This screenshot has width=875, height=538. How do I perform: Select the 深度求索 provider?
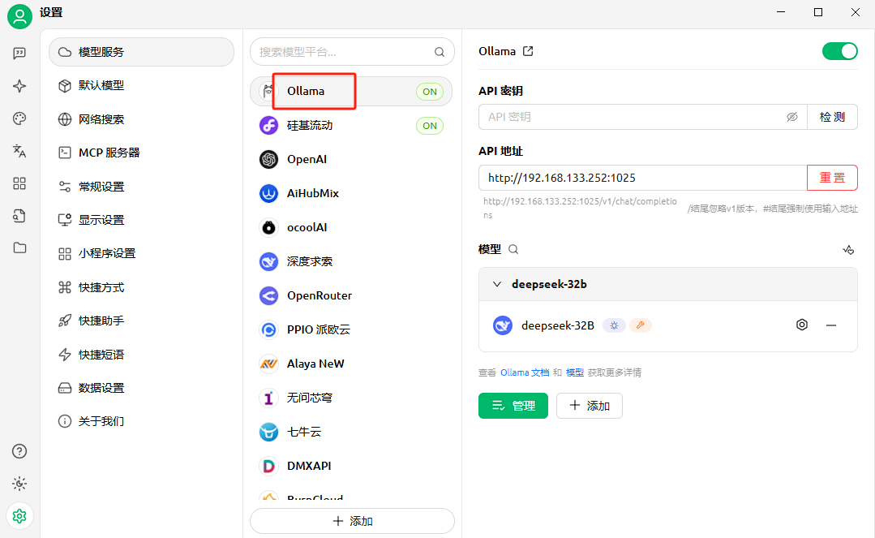click(x=350, y=261)
